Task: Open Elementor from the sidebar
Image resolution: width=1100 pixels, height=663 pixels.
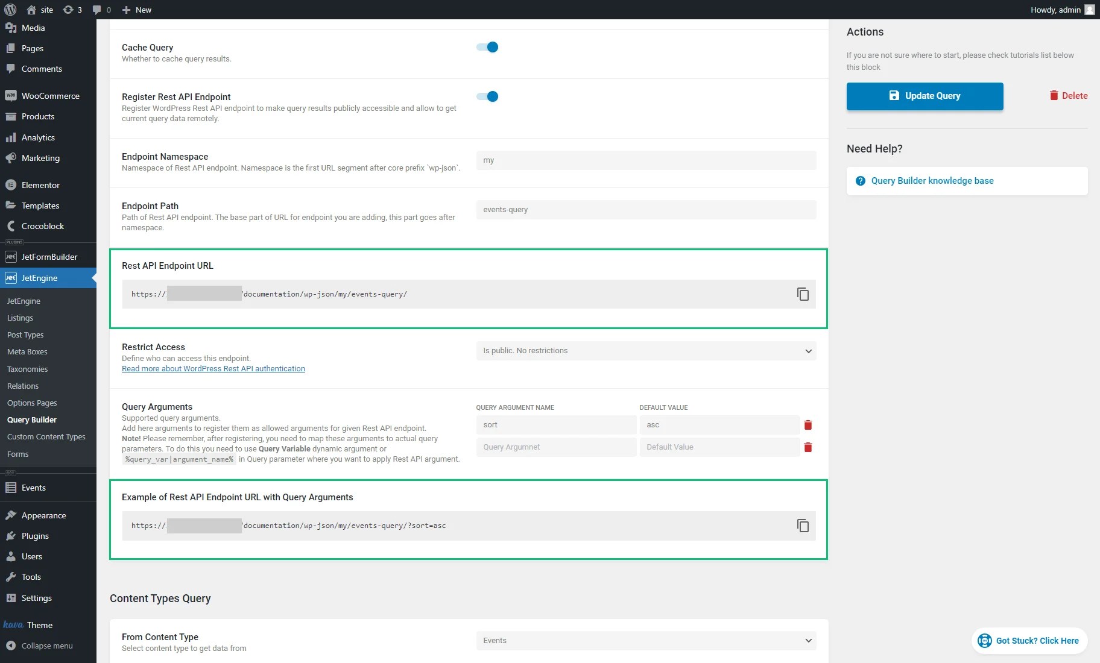Action: [x=40, y=184]
